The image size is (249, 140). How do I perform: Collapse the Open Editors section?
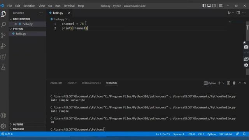point(11,19)
